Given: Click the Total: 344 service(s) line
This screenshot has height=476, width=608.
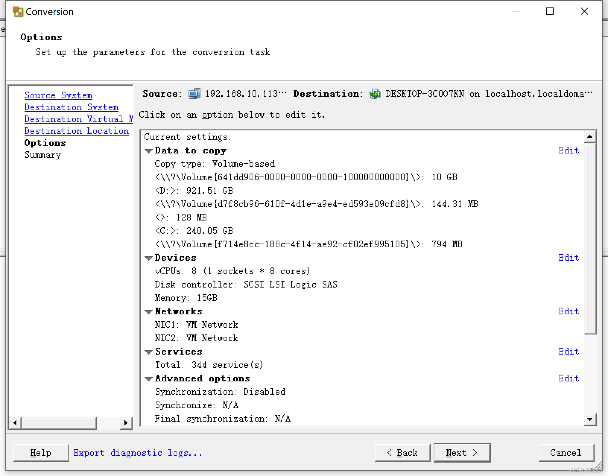Looking at the screenshot, I should tap(209, 365).
